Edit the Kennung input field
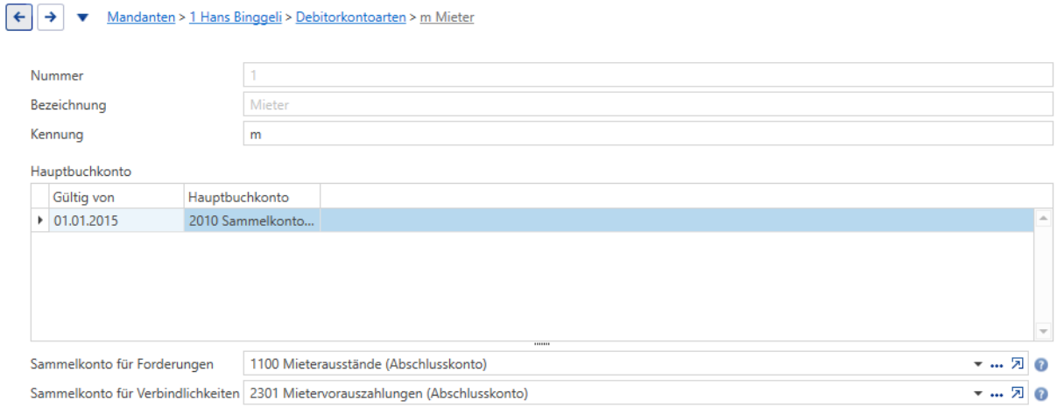 pyautogui.click(x=647, y=135)
